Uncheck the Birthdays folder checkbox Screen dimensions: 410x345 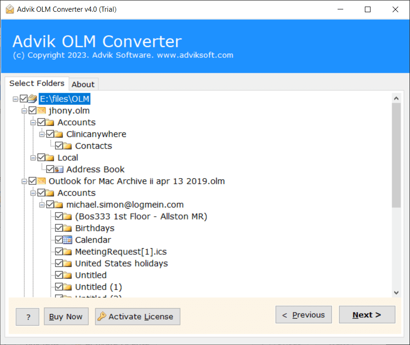59,228
